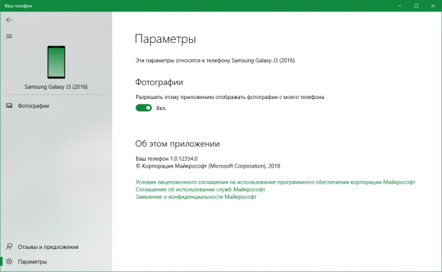Image resolution: width=442 pixels, height=272 pixels.
Task: Click the Фотографии section heading
Action: tap(159, 82)
